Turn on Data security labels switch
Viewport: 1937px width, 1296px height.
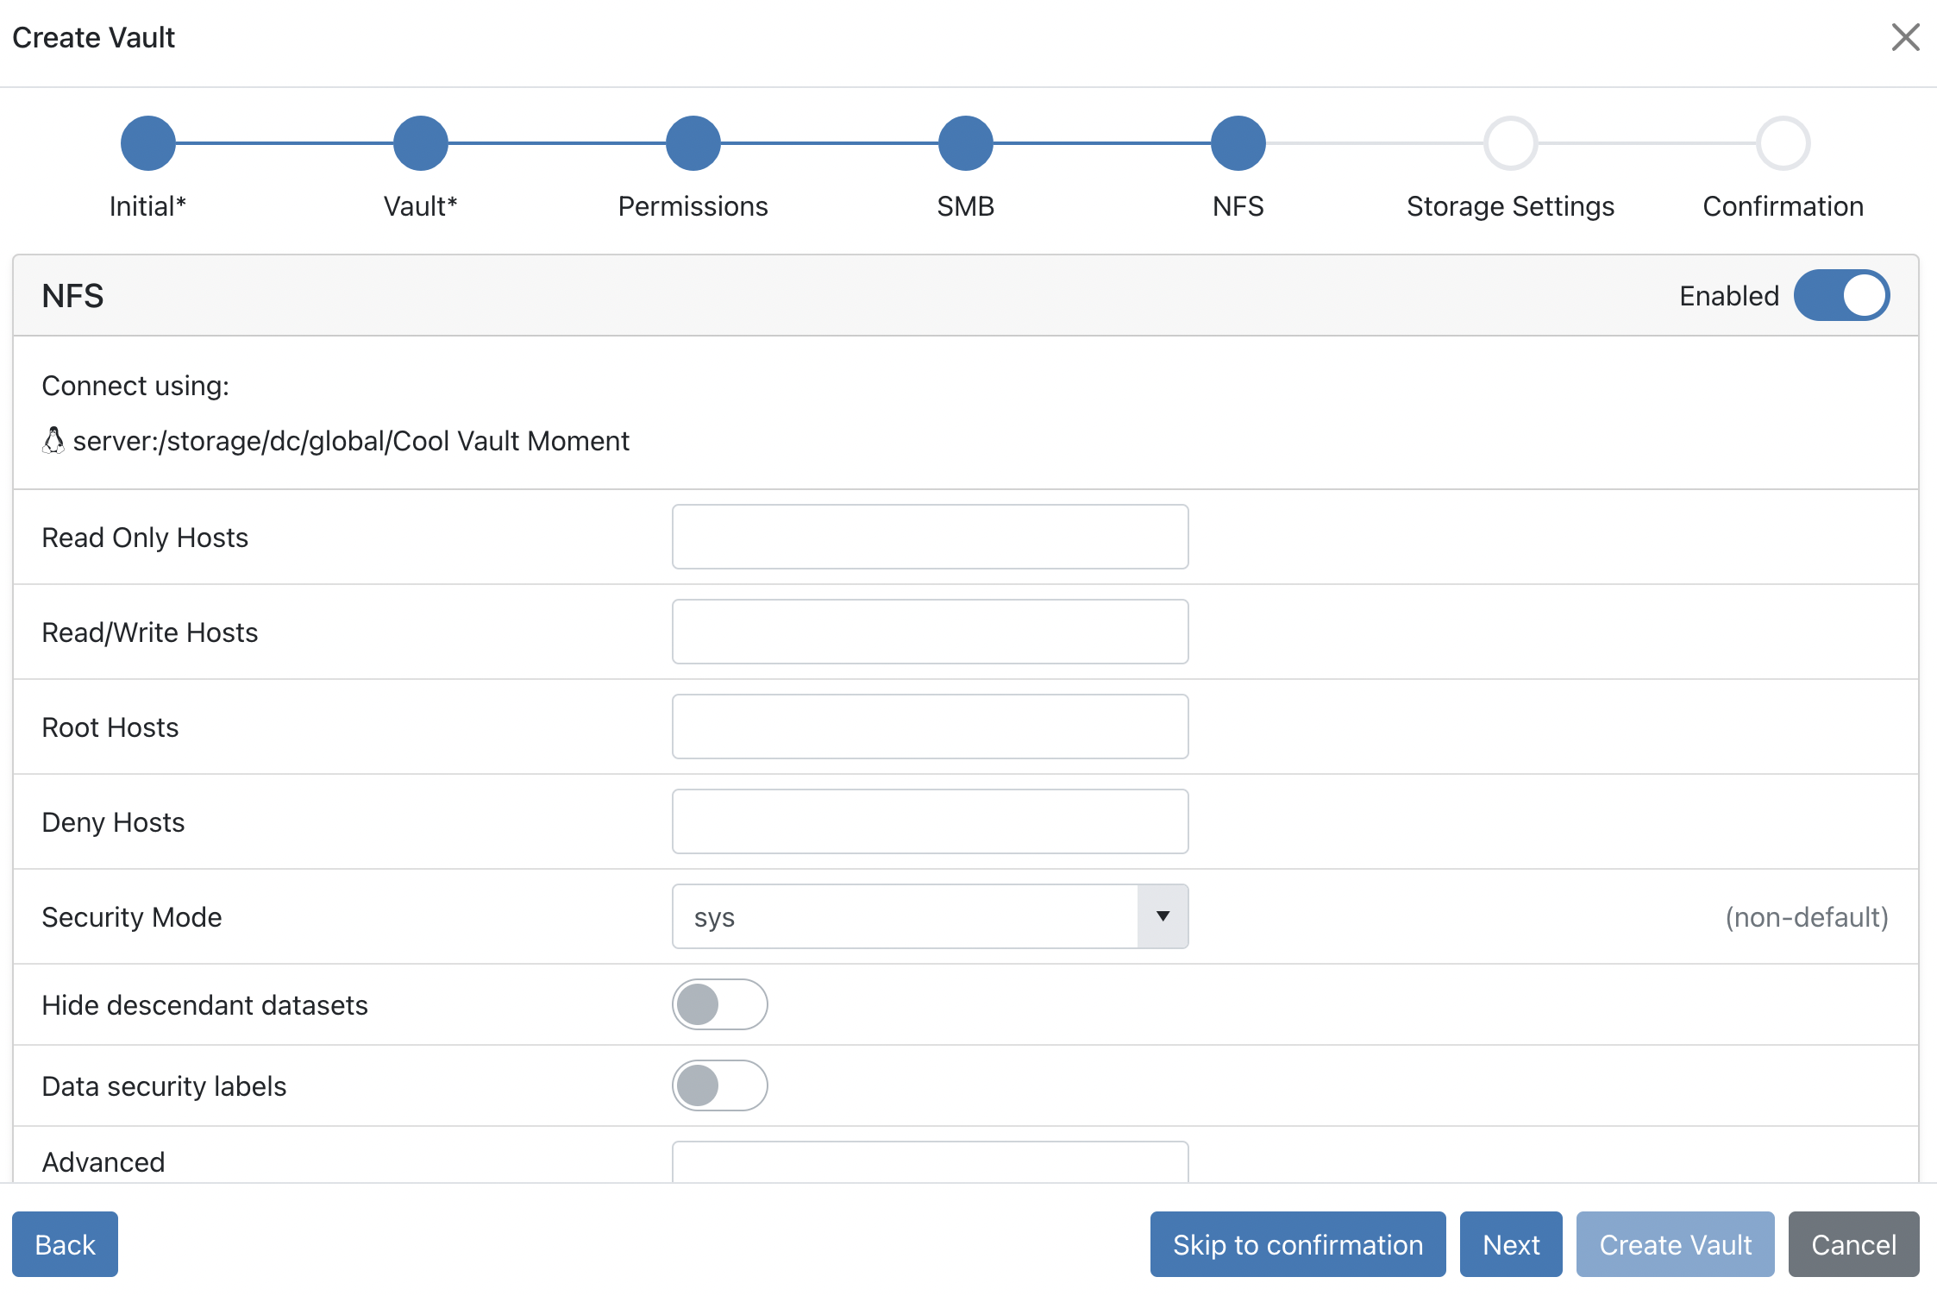719,1085
